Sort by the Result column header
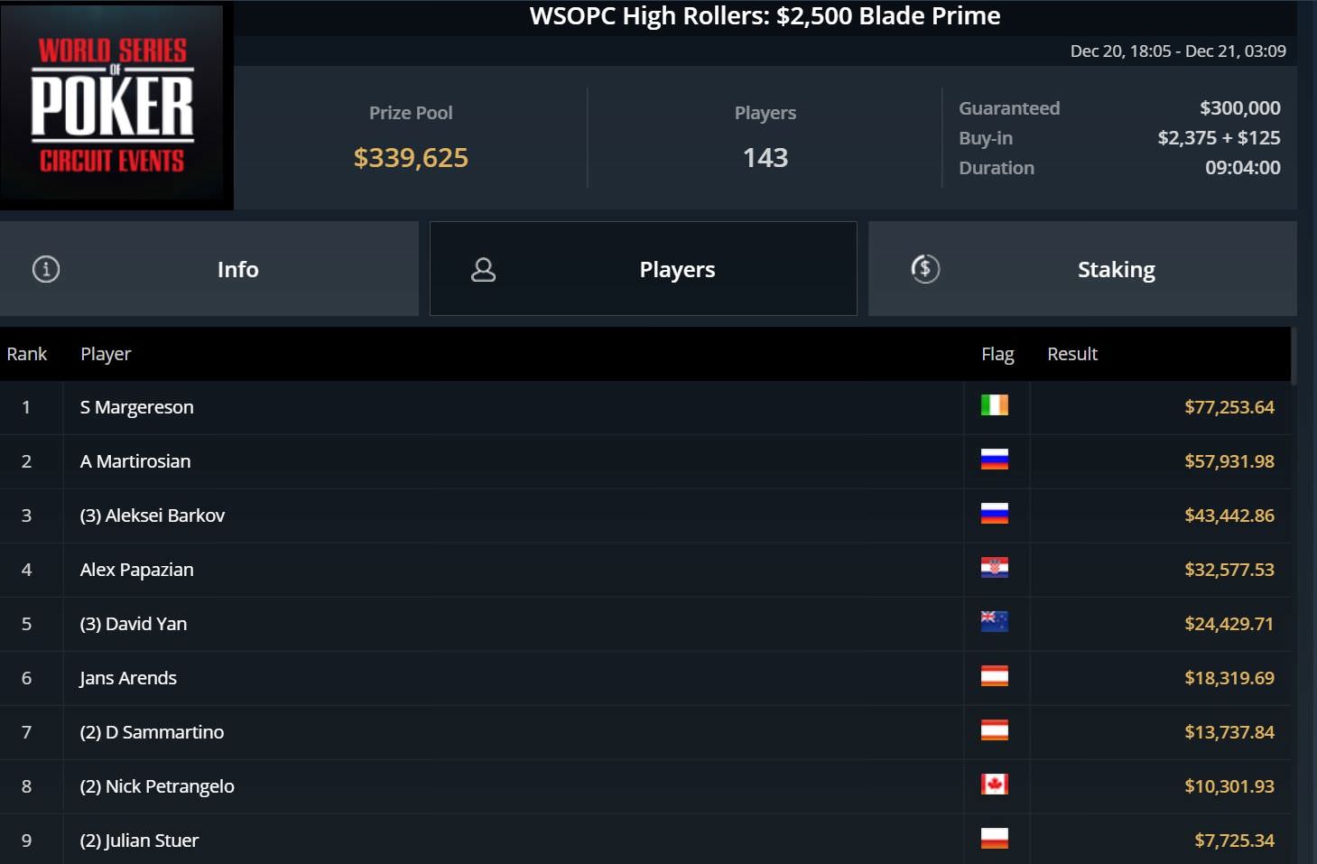The height and width of the screenshot is (864, 1317). [x=1072, y=354]
